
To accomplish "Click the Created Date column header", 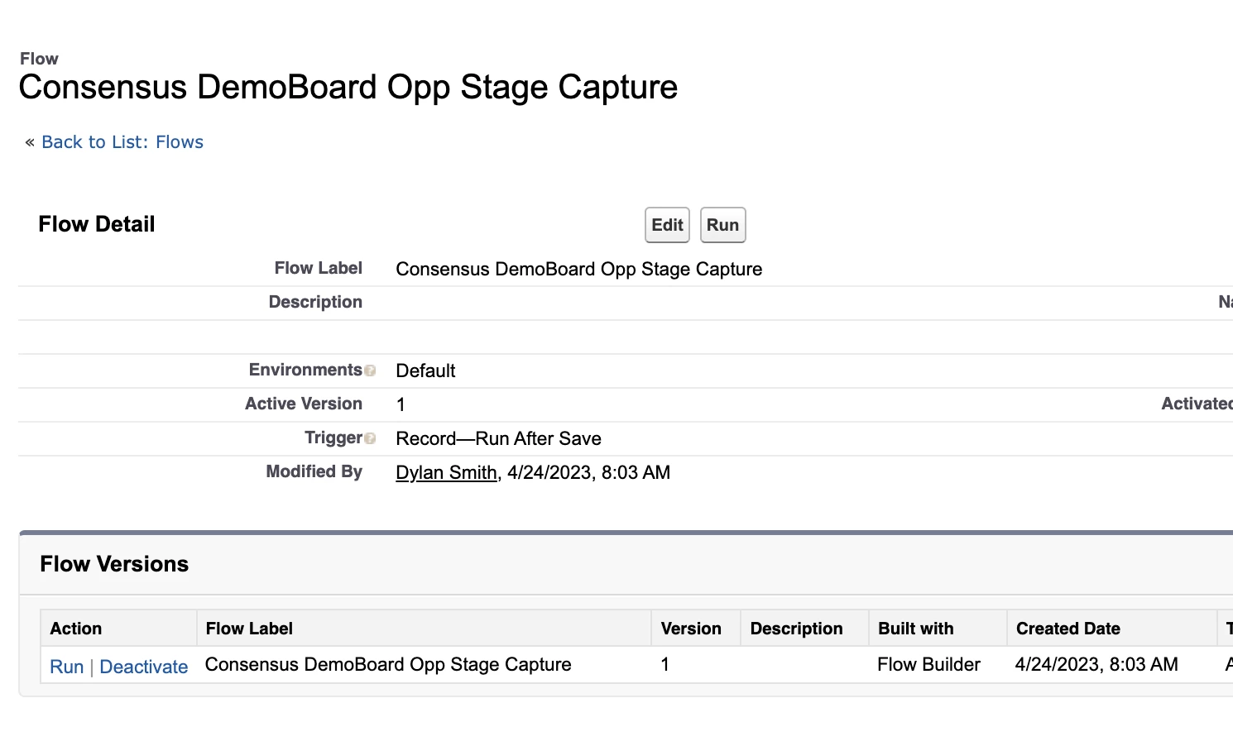I will (x=1067, y=629).
